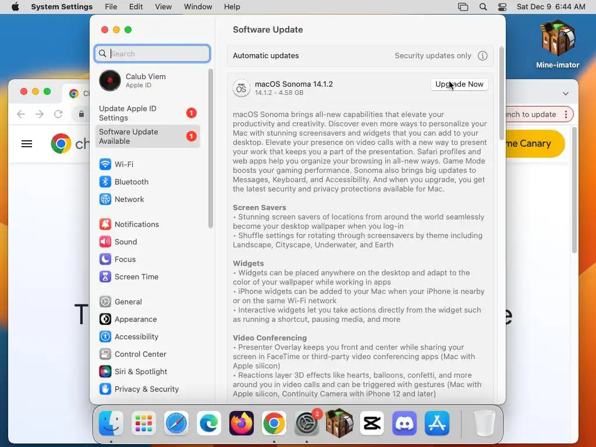
Task: Open CapCut from the Dock
Action: (372, 423)
